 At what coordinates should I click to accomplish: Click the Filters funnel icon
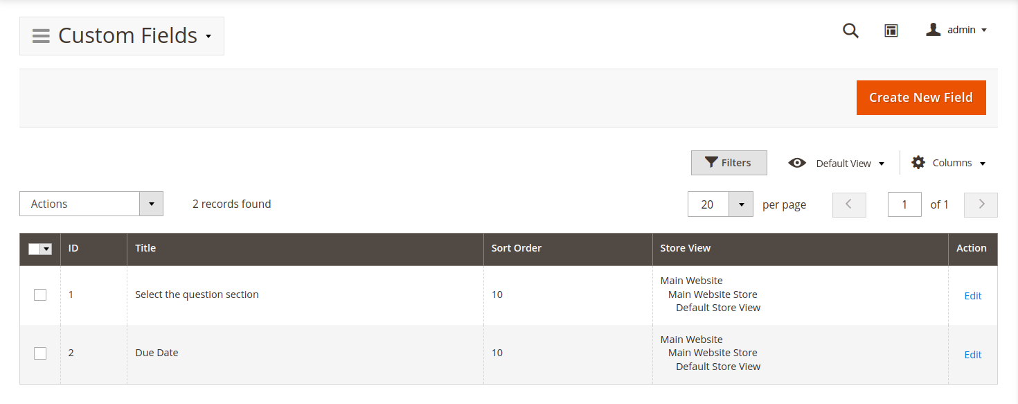click(x=711, y=162)
